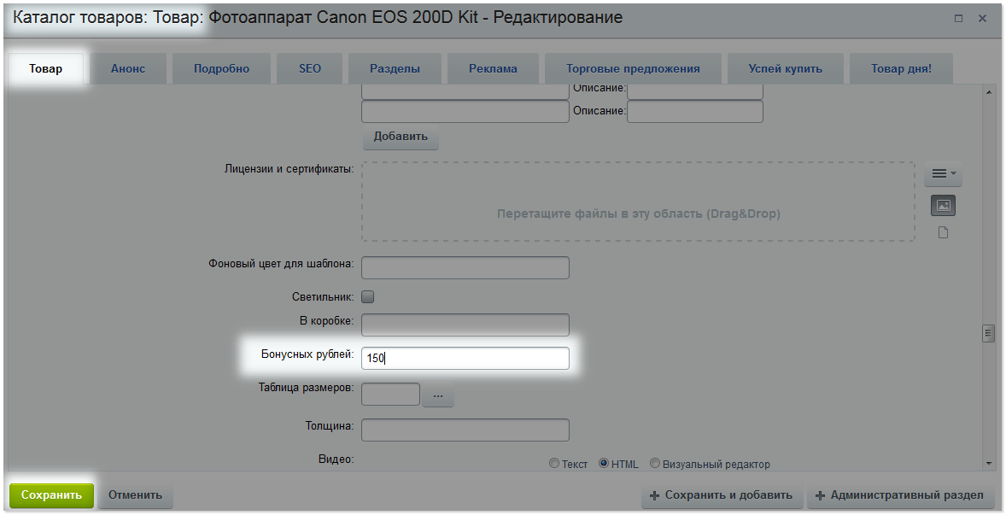Select the Товар дня! tab
Image resolution: width=1006 pixels, height=515 pixels.
point(902,68)
